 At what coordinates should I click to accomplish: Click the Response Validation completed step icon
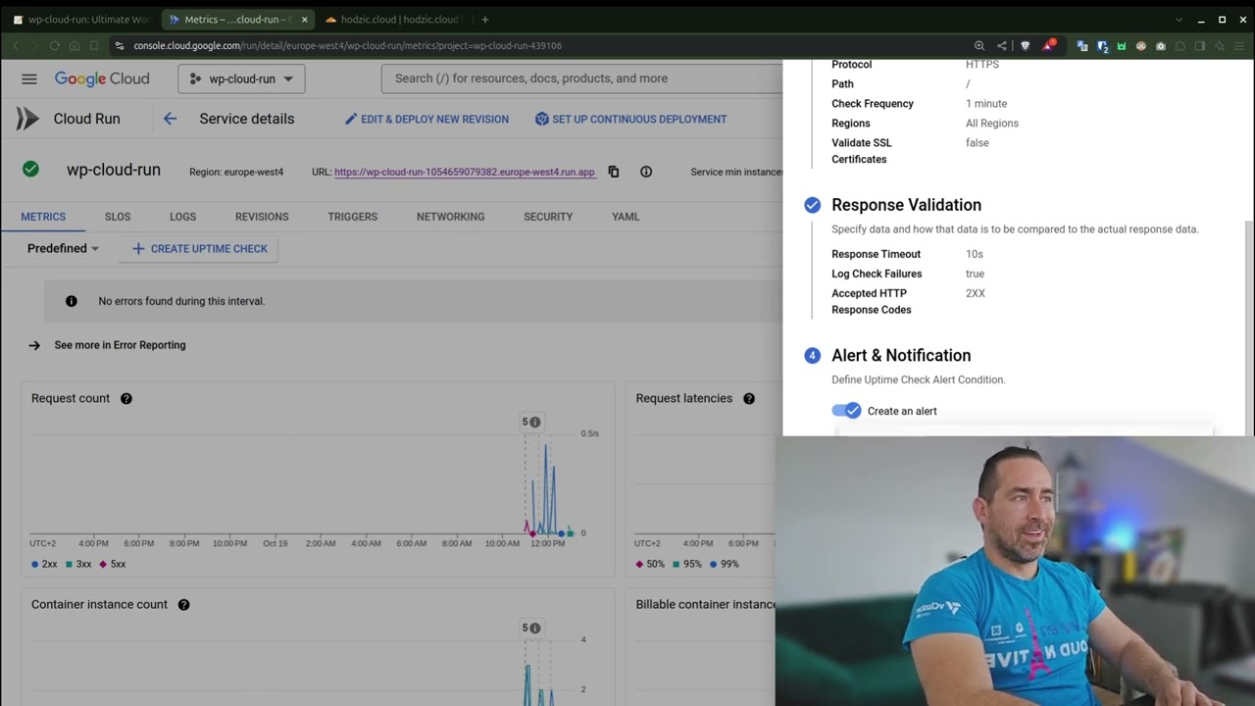(x=812, y=205)
